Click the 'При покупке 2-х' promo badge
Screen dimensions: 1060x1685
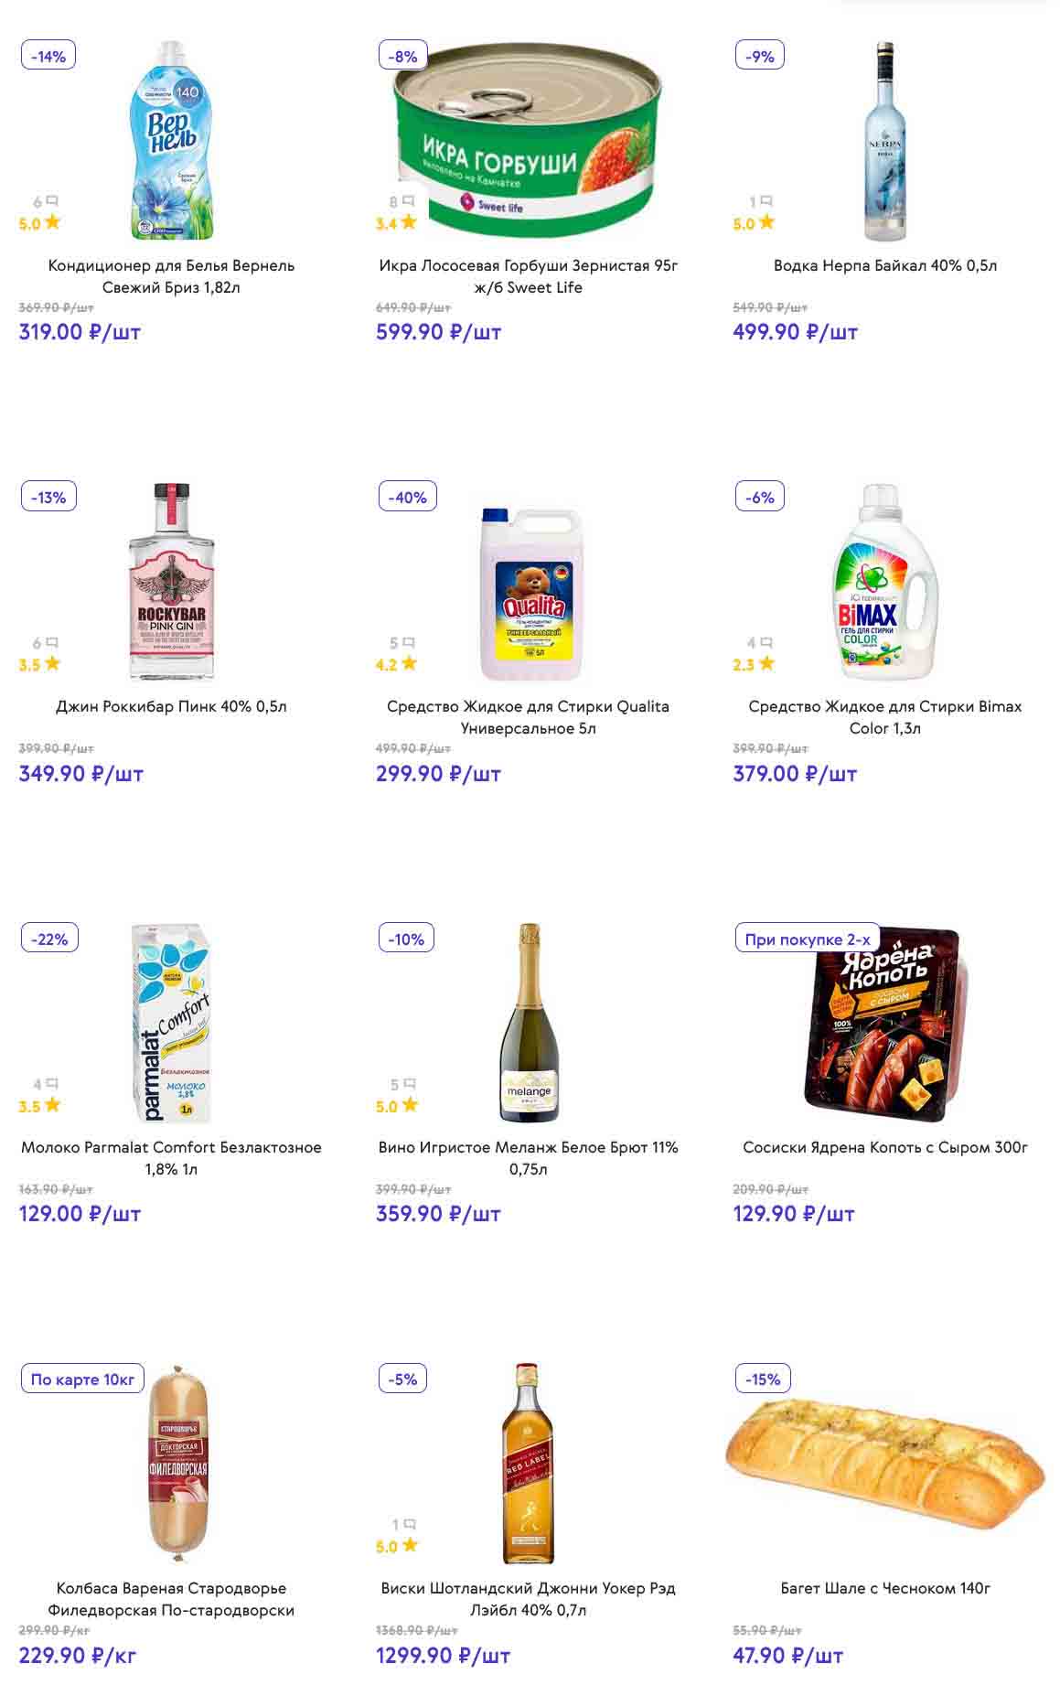[807, 939]
